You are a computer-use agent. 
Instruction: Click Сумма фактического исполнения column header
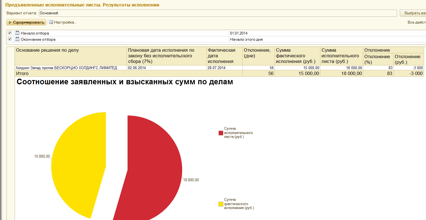coord(297,56)
